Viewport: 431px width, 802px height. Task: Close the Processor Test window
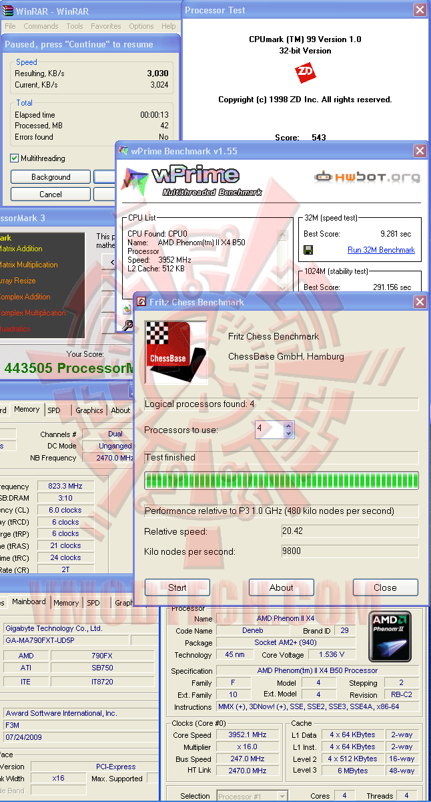click(x=420, y=10)
